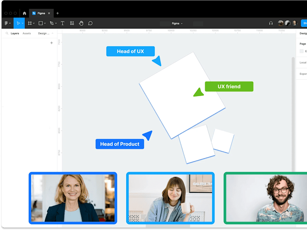Click the horizontal canvas scrollbar
The width and height of the screenshot is (307, 230).
click(168, 226)
